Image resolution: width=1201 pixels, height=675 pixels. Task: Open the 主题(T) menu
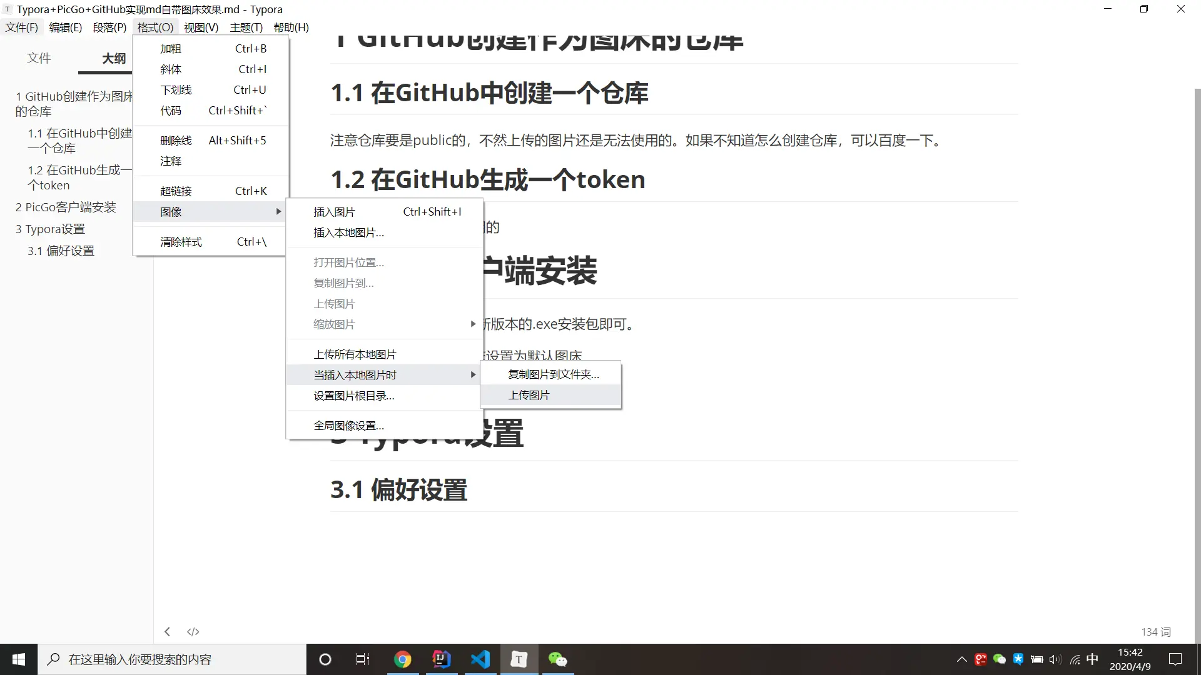245,27
